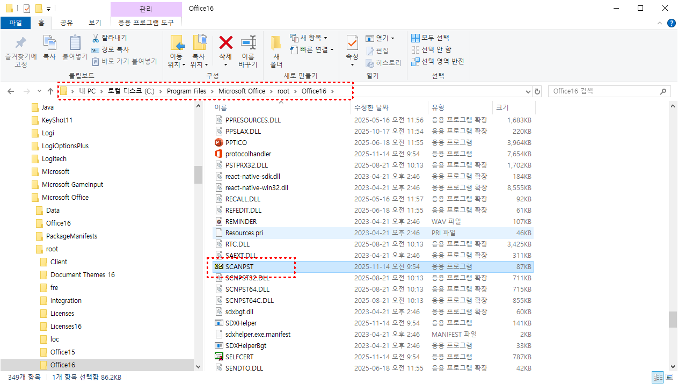This screenshot has height=384, width=678.
Task: Select PackageManifests folder in tree
Action: point(71,236)
